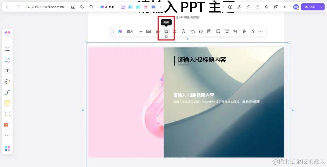Click the icon left of the crop tool
Screen dimensions: 327x167
[x=158, y=31]
